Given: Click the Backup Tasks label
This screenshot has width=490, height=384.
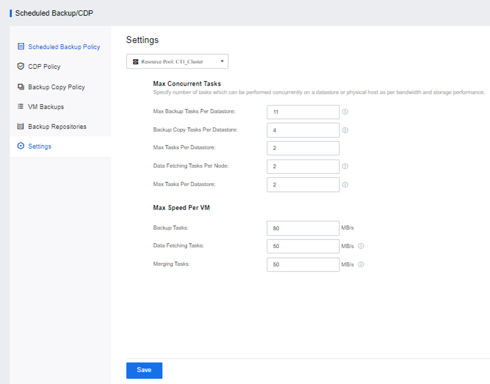Looking at the screenshot, I should (171, 228).
